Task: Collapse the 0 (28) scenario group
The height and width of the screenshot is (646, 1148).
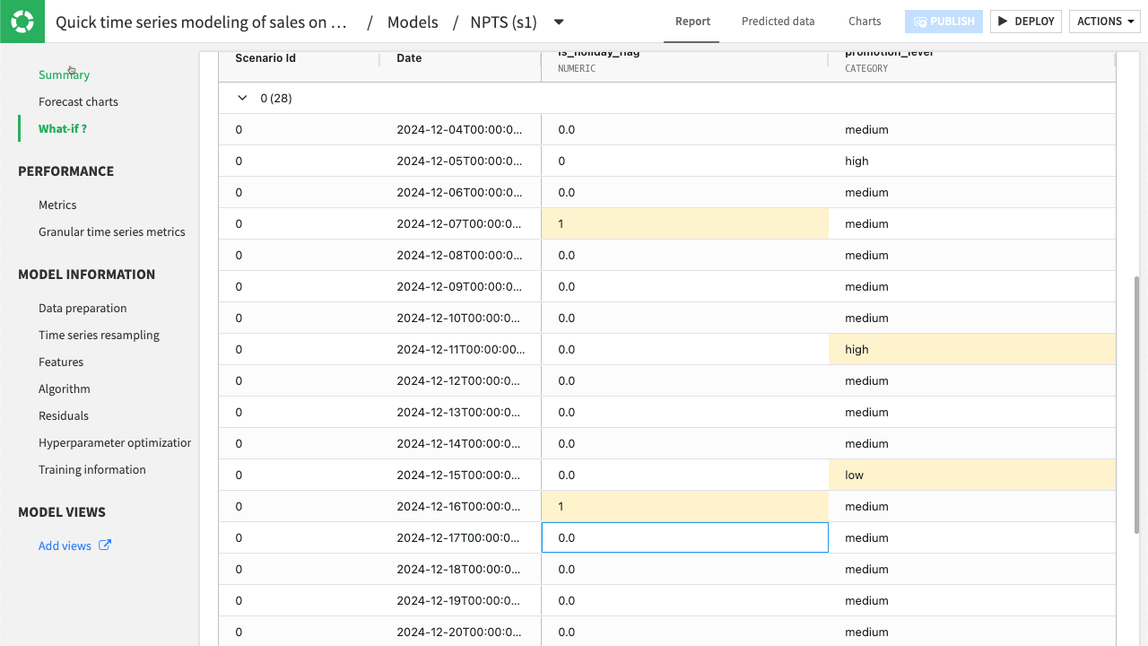Action: point(241,99)
